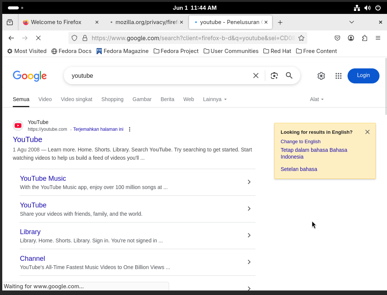Open the Red Hat bookmarks folder
387x295 pixels.
click(277, 51)
